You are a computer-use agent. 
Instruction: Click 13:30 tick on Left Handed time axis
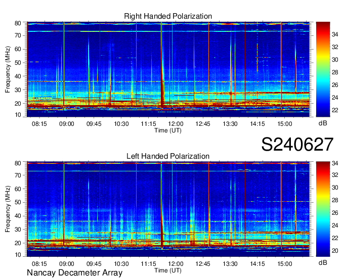click(230, 264)
